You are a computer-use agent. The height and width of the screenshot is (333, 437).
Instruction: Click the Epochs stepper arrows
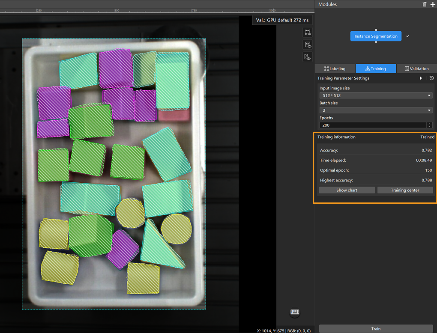(x=429, y=125)
